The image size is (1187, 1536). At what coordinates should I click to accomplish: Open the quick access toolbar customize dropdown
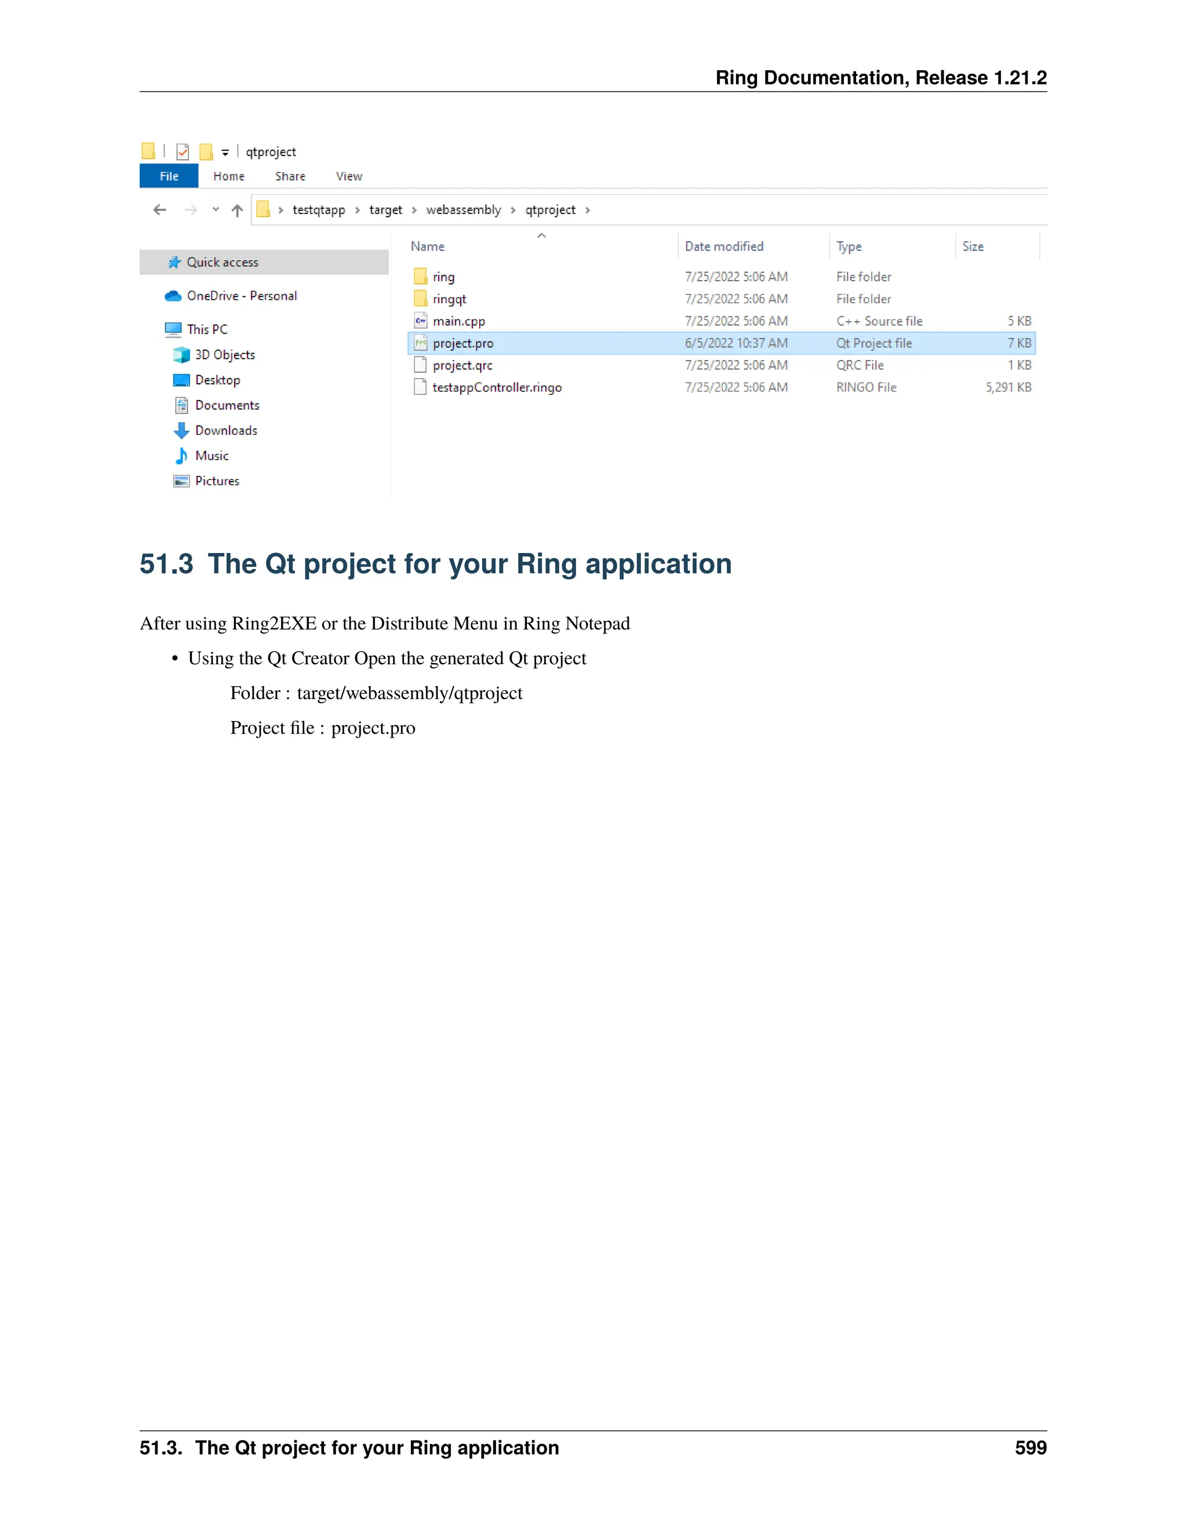pyautogui.click(x=225, y=152)
